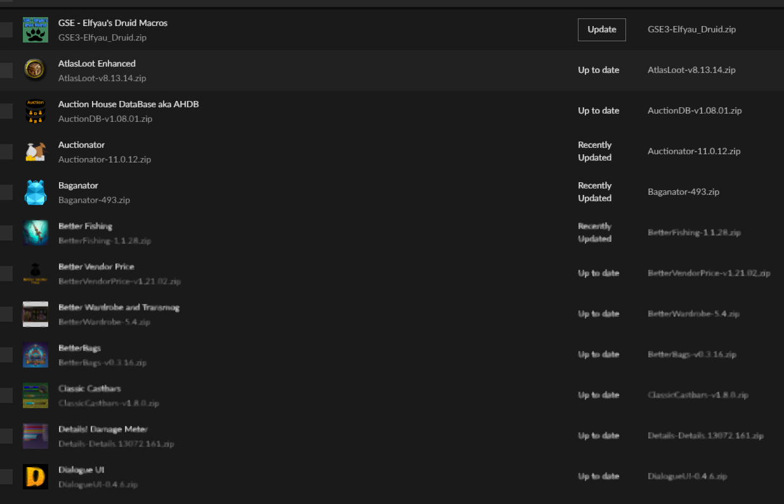Viewport: 784px width, 504px height.
Task: Open the AtlasLoot Enhanced addon icon
Action: [36, 70]
